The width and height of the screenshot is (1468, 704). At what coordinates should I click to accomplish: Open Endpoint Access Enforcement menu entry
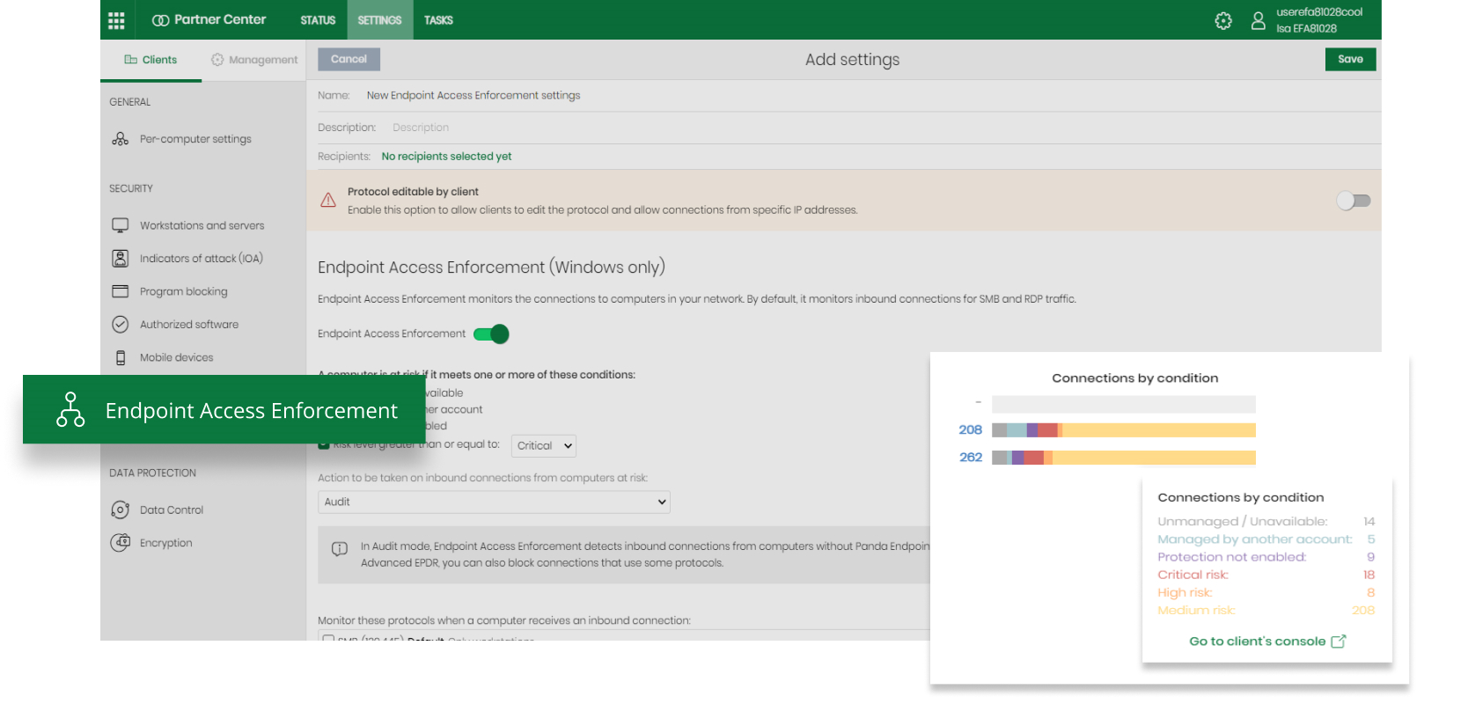(224, 409)
